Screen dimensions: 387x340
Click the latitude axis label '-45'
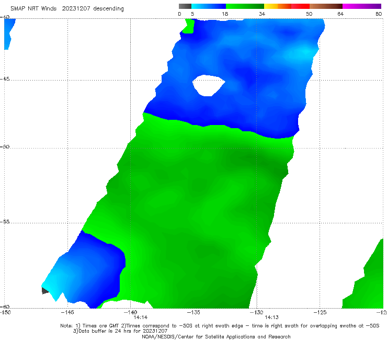tap(5, 79)
